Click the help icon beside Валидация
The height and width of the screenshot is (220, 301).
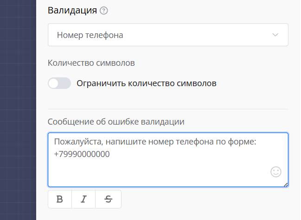pos(104,11)
